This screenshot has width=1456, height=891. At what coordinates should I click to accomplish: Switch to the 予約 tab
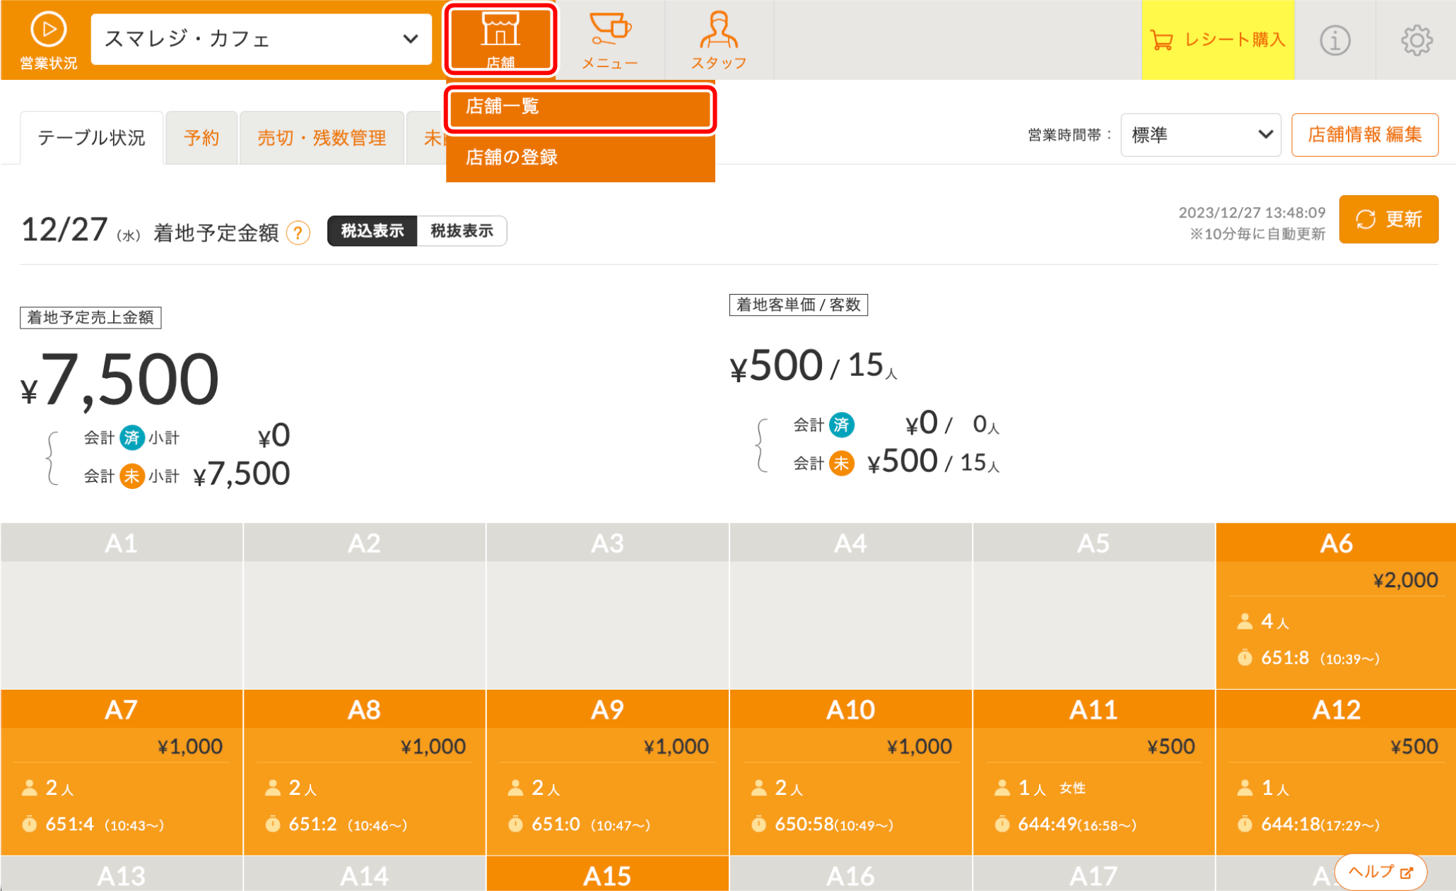(x=201, y=138)
